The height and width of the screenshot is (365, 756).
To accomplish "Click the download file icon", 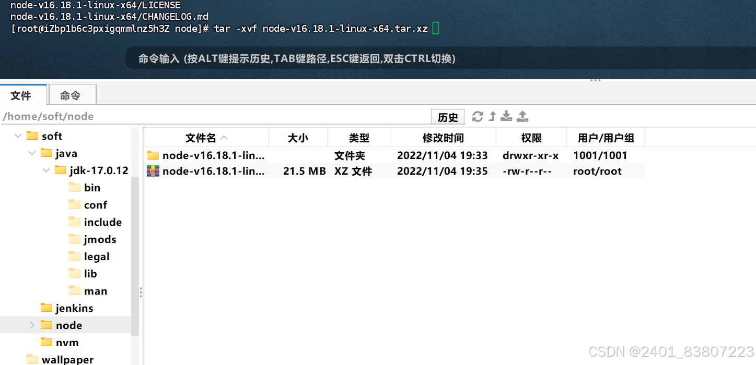I will click(506, 116).
